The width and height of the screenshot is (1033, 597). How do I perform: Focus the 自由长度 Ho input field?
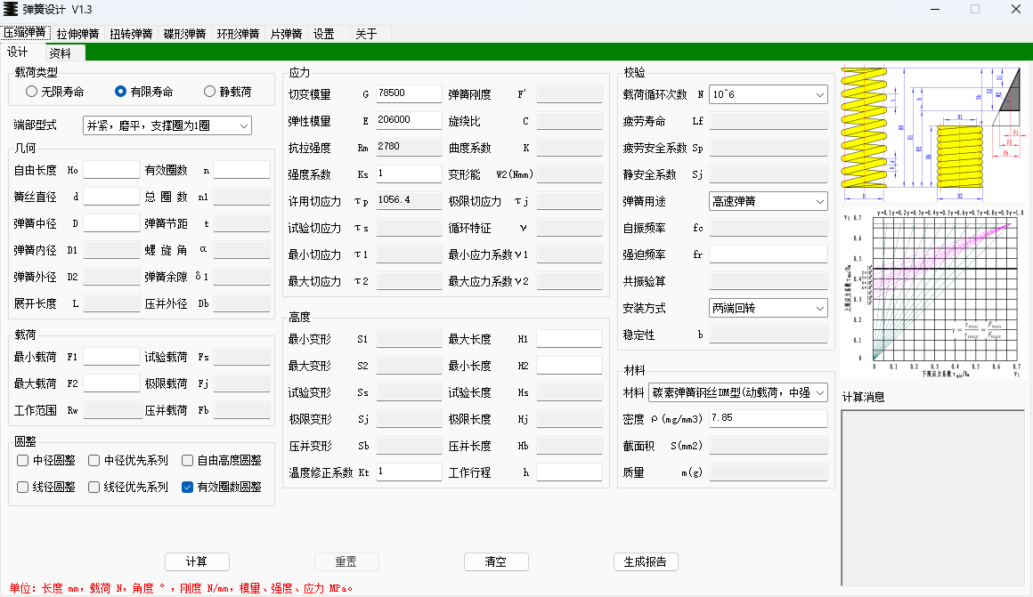point(111,170)
